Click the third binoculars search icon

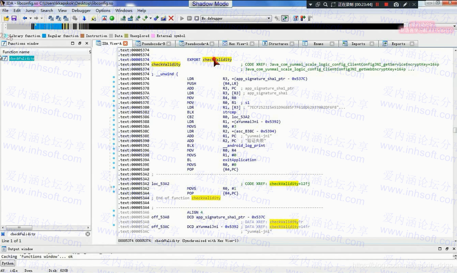point(66,18)
